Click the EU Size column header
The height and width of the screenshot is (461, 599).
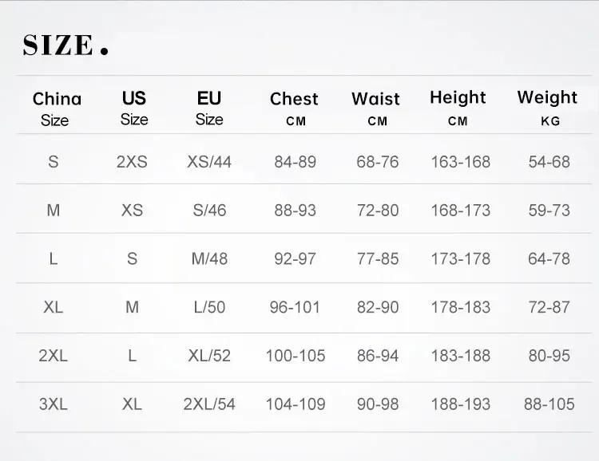[x=209, y=108]
